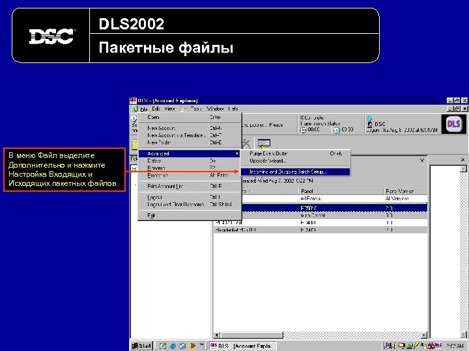Click DLS Account Explorer taskbar button
Image resolution: width=469 pixels, height=351 pixels.
(x=242, y=346)
